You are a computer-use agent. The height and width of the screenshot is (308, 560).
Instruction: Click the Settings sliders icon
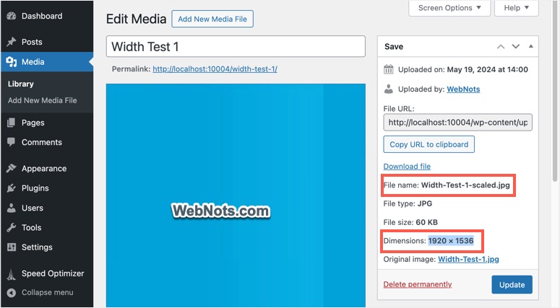click(12, 247)
